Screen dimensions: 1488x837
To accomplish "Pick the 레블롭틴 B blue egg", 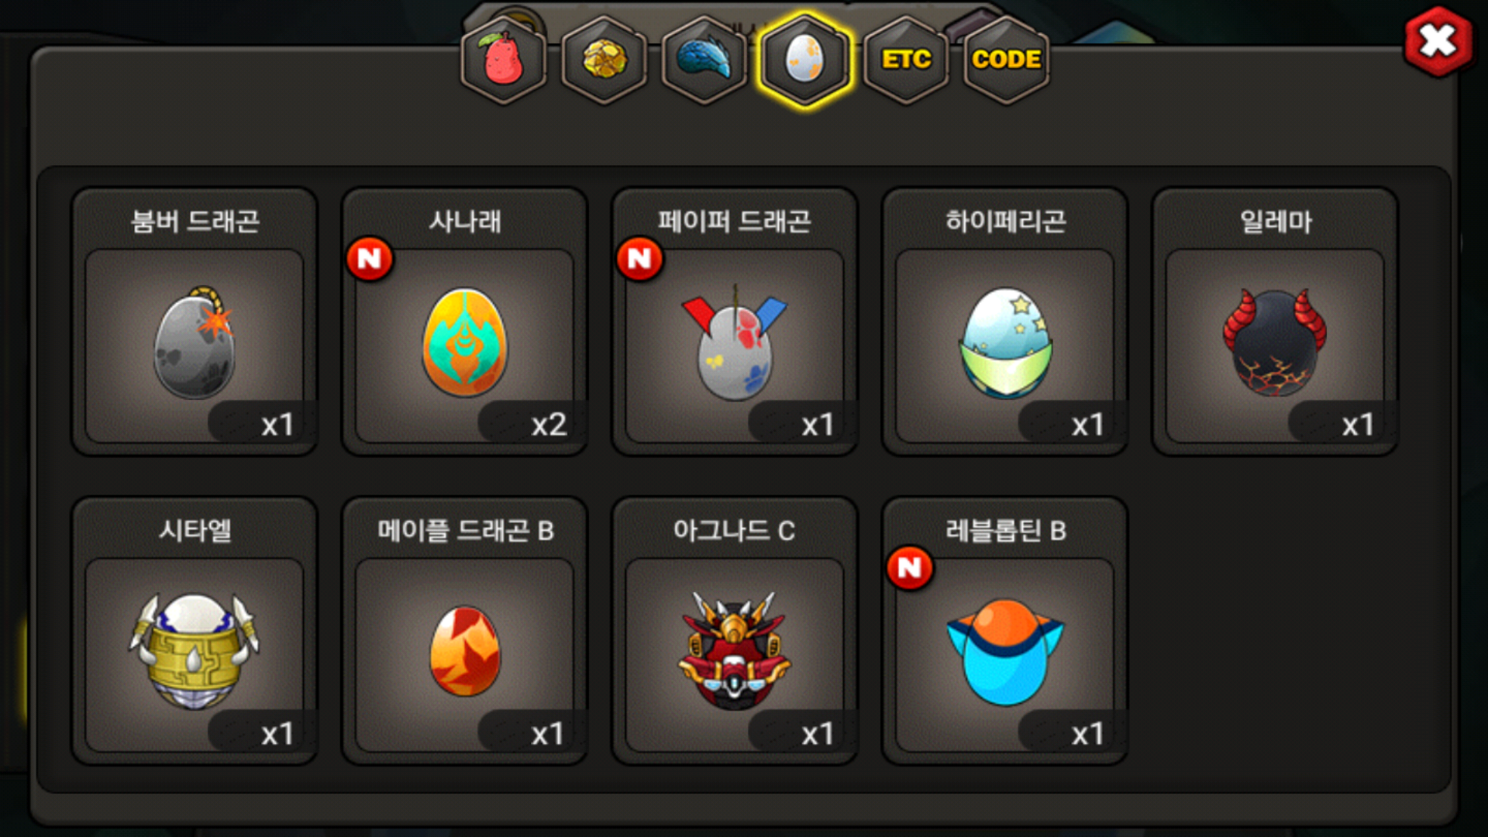I will pyautogui.click(x=1005, y=631).
